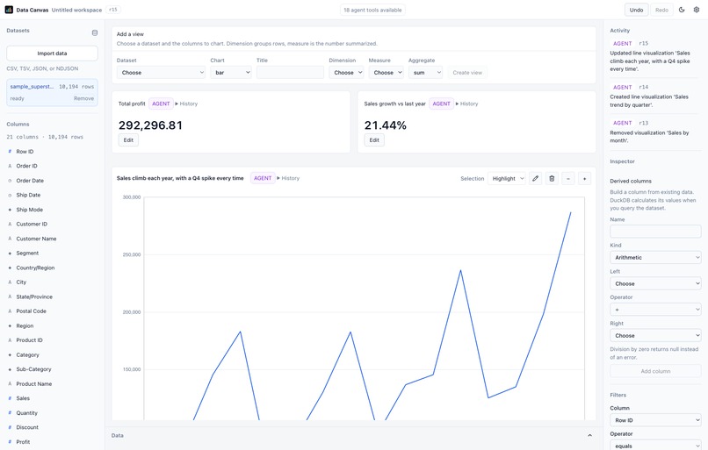Select the State/Province column
The image size is (708, 450).
pos(34,296)
